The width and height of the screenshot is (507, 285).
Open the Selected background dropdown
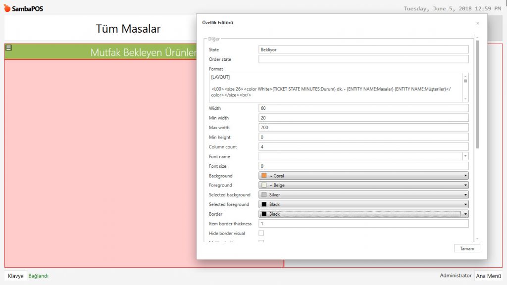click(x=363, y=195)
